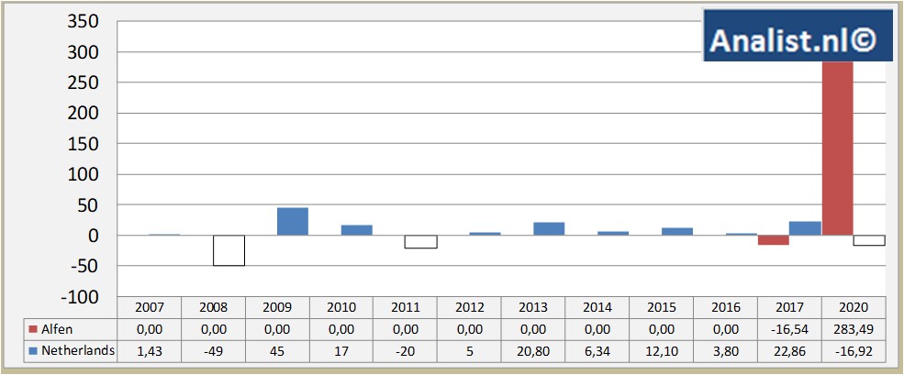Click the red Alfen legend swatch
The image size is (904, 375).
pos(30,327)
